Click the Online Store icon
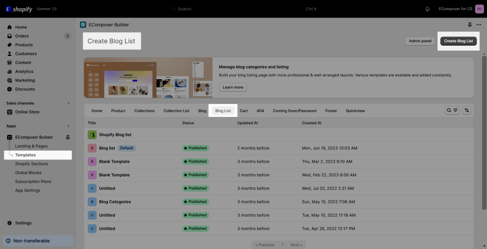The width and height of the screenshot is (487, 249). [10, 112]
